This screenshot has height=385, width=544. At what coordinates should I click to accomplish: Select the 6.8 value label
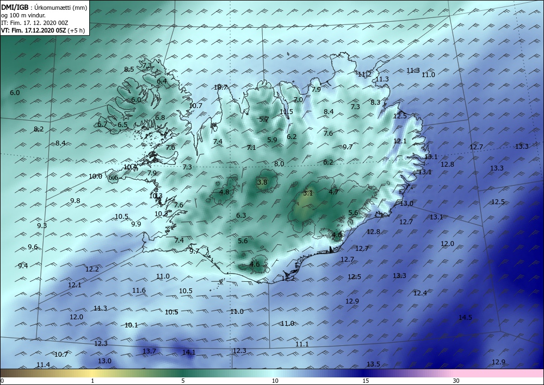coord(160,118)
